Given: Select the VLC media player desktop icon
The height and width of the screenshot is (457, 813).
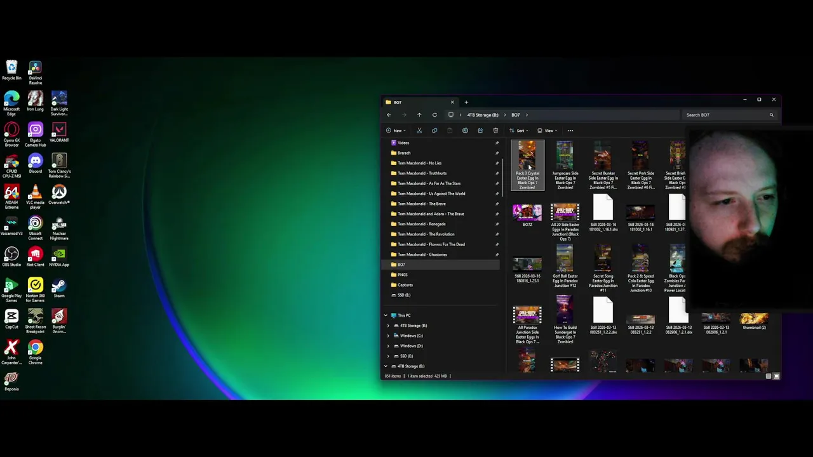Looking at the screenshot, I should (x=35, y=197).
